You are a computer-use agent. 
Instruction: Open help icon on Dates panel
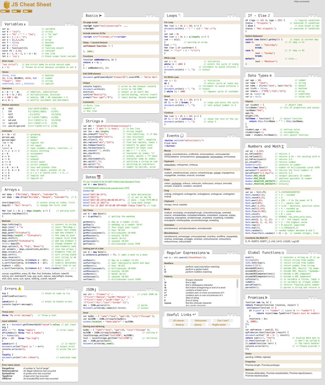[x=147, y=177]
